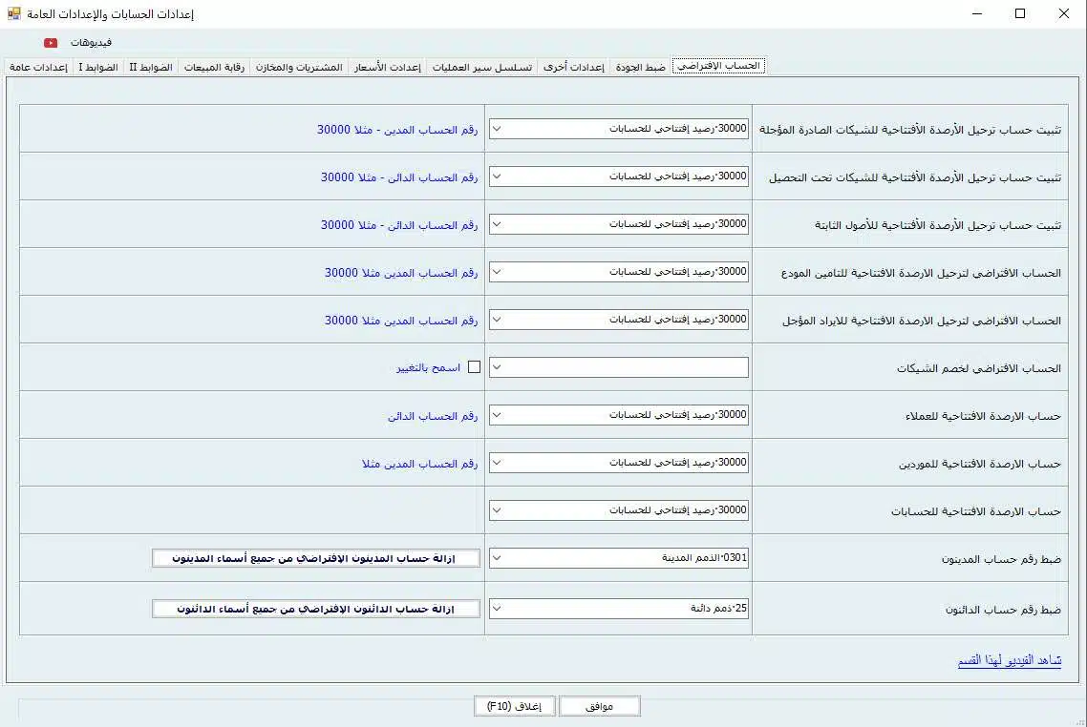Click the 'فيديوهات' menu item
1087x727 pixels.
pos(92,43)
